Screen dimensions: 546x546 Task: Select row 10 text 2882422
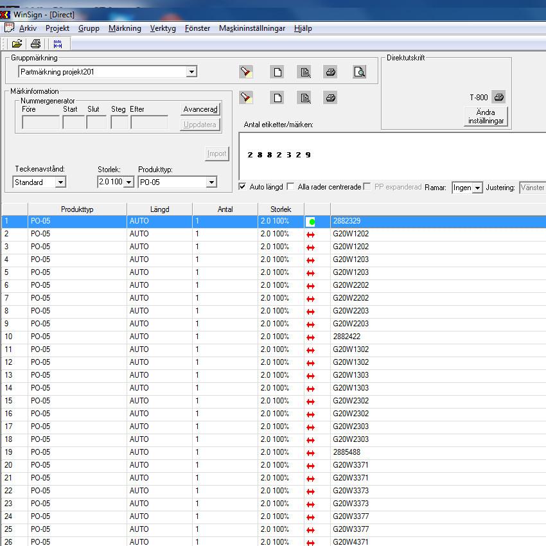tap(346, 337)
